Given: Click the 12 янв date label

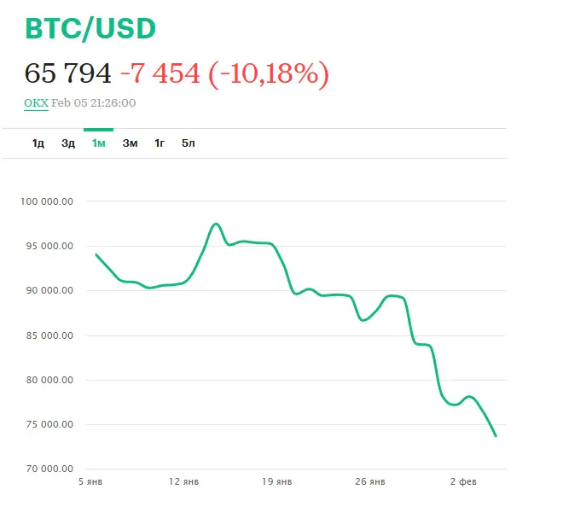Looking at the screenshot, I should [x=184, y=481].
